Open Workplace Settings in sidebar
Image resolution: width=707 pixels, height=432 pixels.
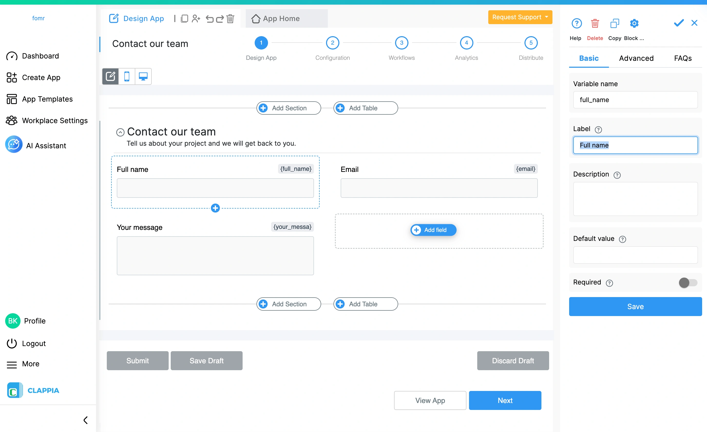[47, 121]
